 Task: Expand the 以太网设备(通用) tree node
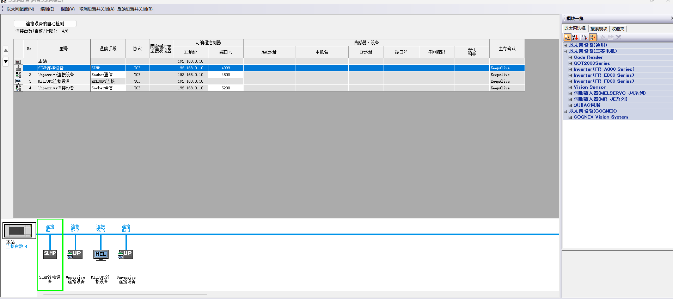(x=565, y=45)
